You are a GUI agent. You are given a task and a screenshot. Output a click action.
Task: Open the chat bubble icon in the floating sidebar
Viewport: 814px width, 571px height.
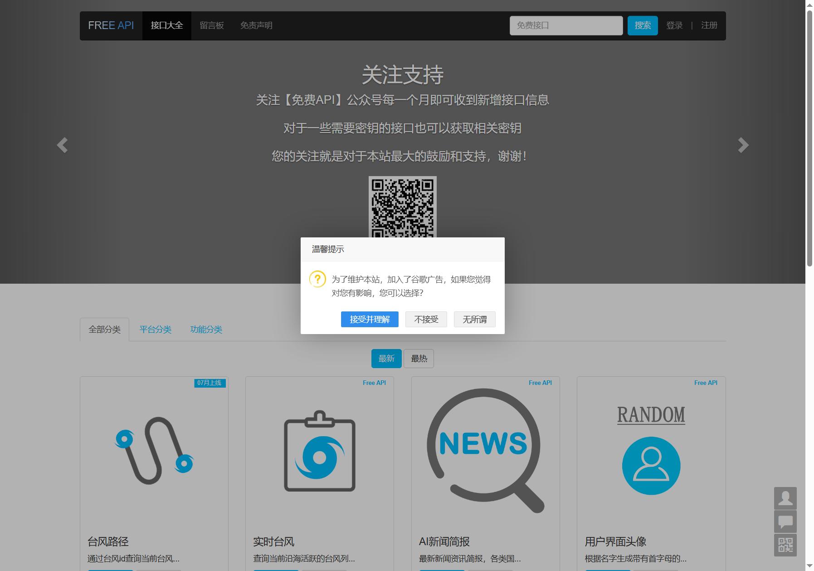785,522
